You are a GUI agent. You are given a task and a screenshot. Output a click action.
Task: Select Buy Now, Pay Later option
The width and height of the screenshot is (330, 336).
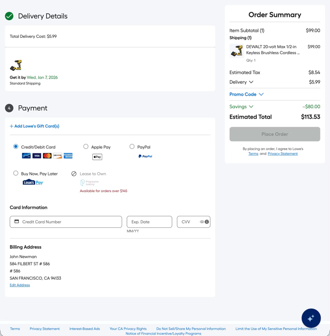[x=16, y=173]
